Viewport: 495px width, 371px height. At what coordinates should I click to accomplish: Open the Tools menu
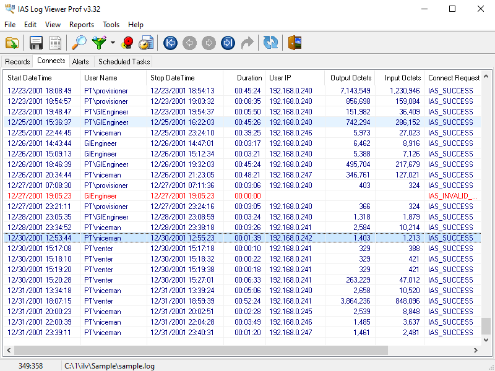(111, 25)
